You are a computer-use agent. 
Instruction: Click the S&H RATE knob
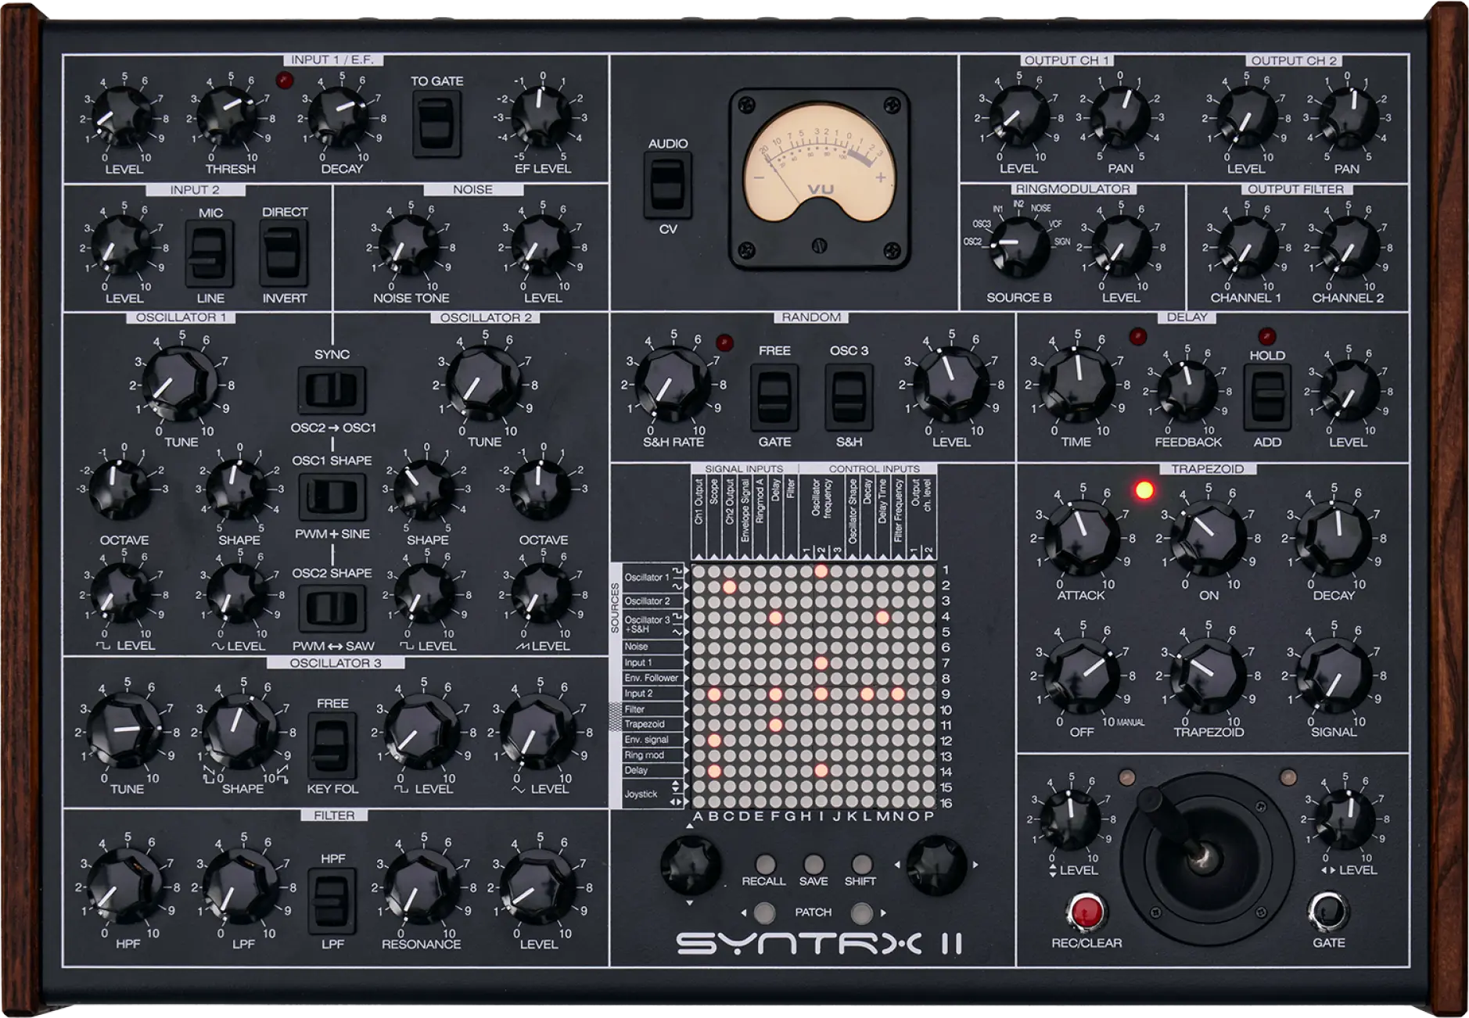click(673, 384)
